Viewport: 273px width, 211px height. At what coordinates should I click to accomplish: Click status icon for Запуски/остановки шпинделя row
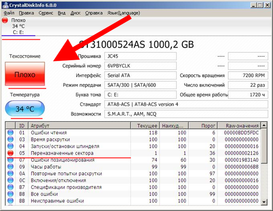pyautogui.click(x=10, y=146)
